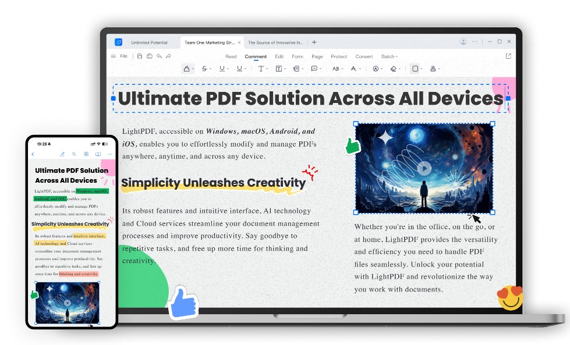This screenshot has height=345, width=570.
Task: Expand the Typewriter text tool dropdown arrow
Action: [267, 69]
